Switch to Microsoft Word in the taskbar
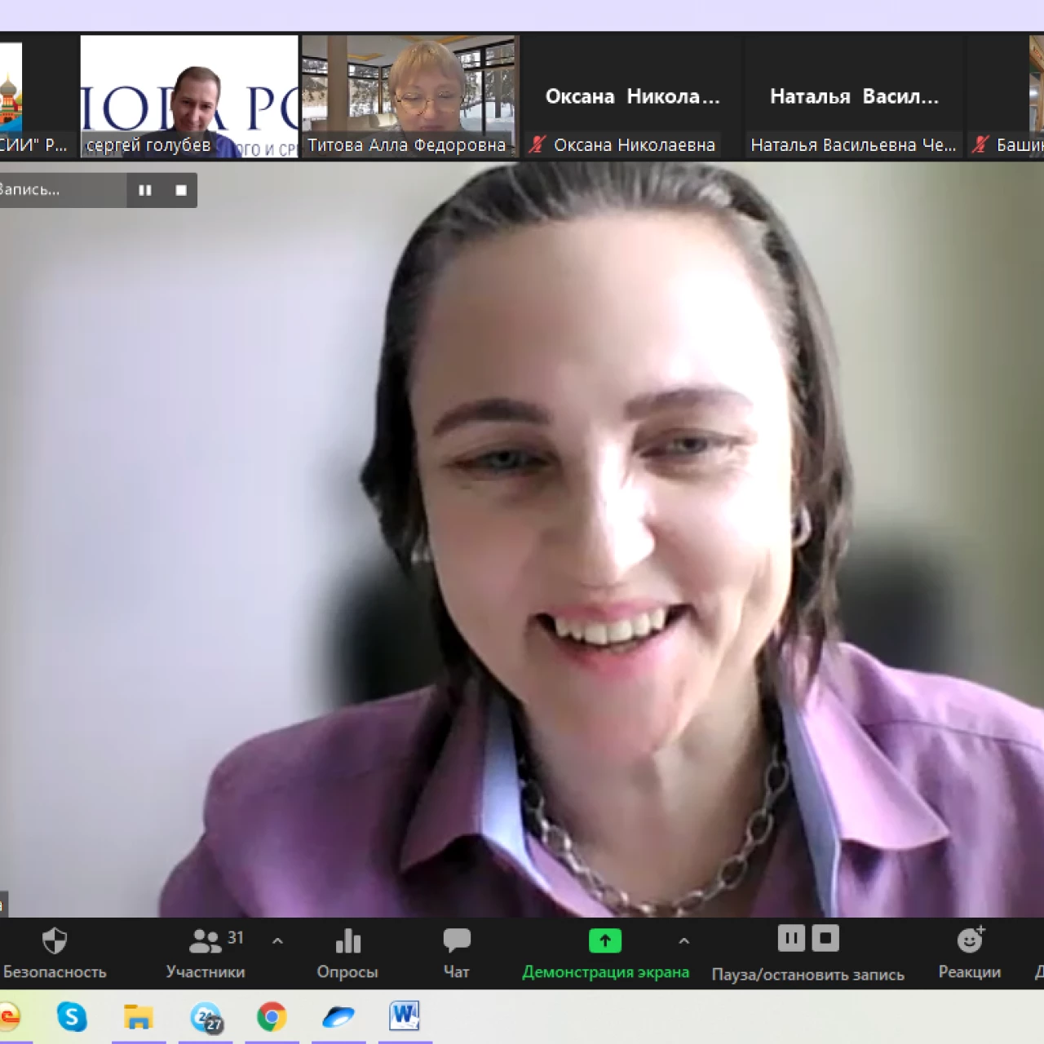This screenshot has height=1044, width=1044. [405, 1017]
